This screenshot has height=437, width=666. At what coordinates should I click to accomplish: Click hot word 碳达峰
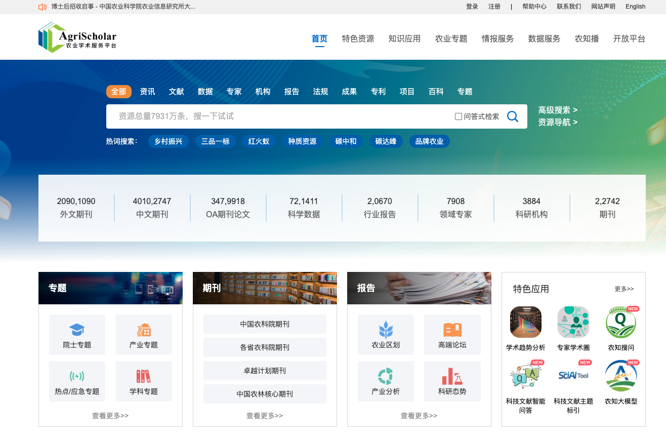point(386,141)
